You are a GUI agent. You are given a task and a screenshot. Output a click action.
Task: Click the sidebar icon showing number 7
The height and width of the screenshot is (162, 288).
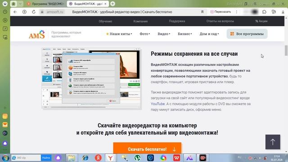(x=5, y=29)
